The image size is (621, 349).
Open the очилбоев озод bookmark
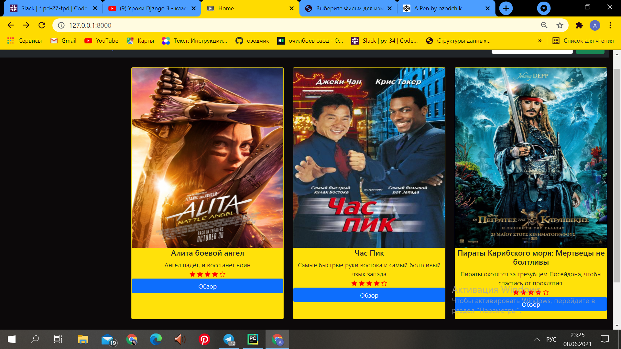pyautogui.click(x=310, y=41)
